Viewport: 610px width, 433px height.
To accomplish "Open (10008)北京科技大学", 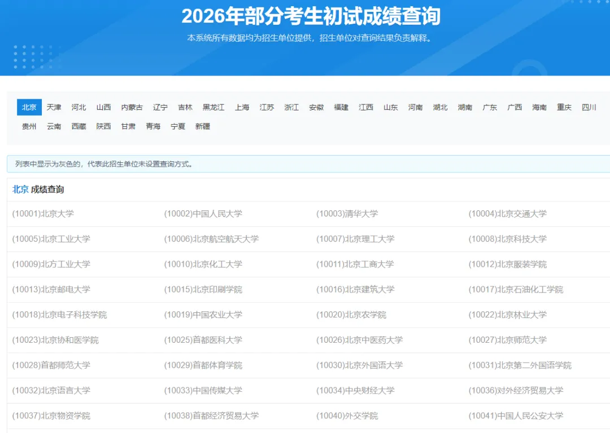I will point(507,239).
